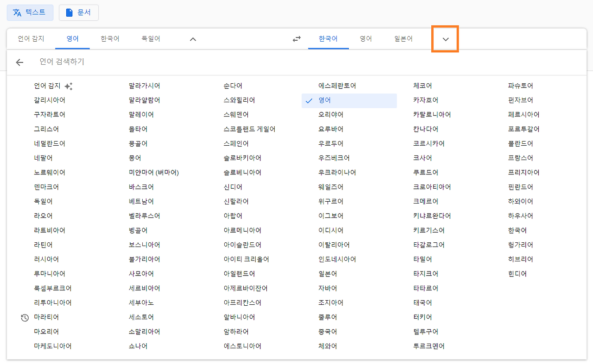The image size is (593, 364).
Task: Choose 룩셈부르크어 from the language list
Action: click(53, 288)
